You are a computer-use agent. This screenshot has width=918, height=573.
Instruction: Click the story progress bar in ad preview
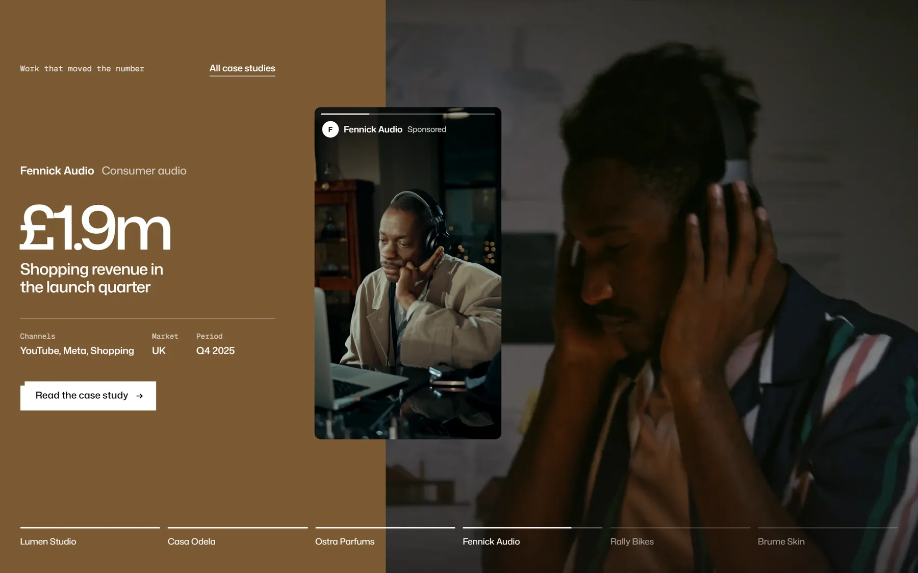408,114
